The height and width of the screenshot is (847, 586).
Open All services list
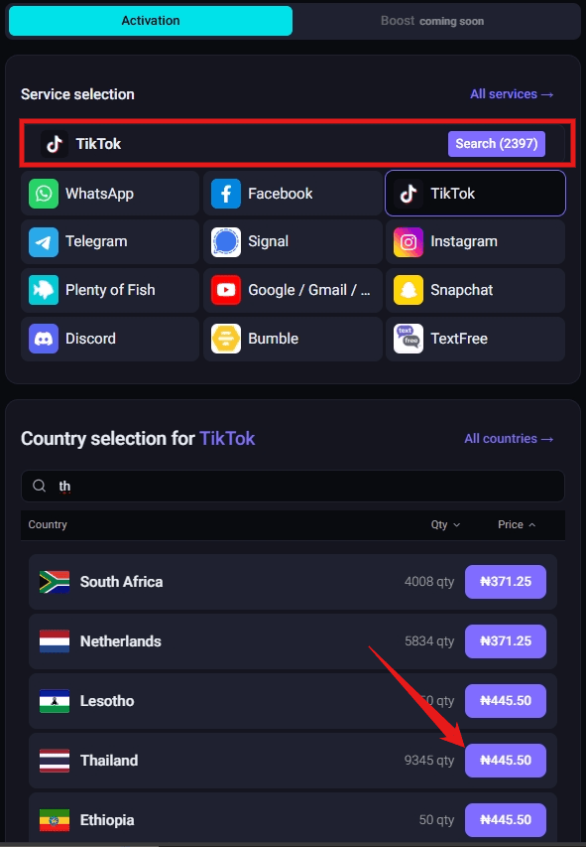(x=512, y=93)
